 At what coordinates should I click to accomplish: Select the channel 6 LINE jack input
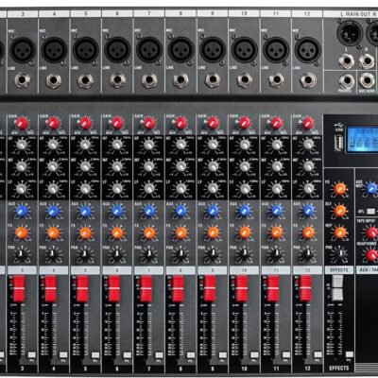(117, 80)
